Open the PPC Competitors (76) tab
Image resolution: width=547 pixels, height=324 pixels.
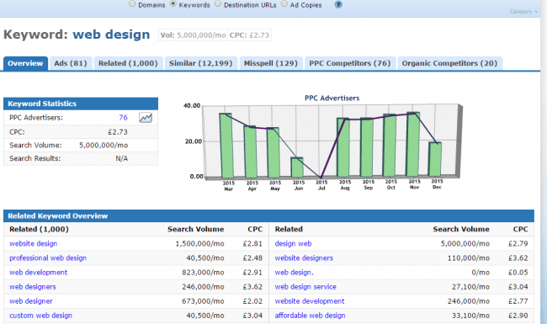click(x=350, y=63)
